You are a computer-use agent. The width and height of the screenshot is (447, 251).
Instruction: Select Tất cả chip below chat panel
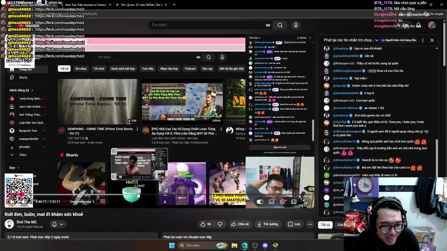(325, 225)
